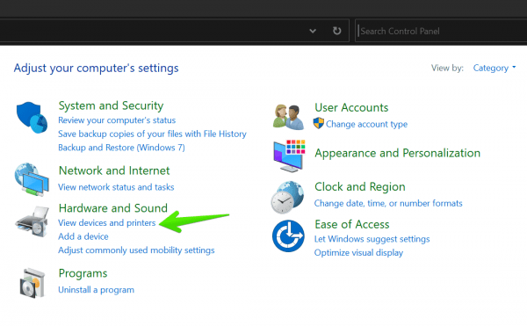Screen dimensions: 527x326
Task: Click Let Windows suggest settings
Action: click(x=372, y=239)
